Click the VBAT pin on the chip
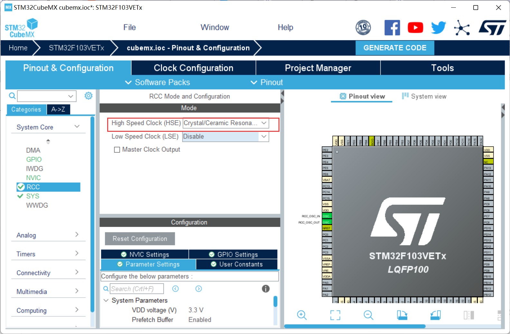 (x=327, y=180)
